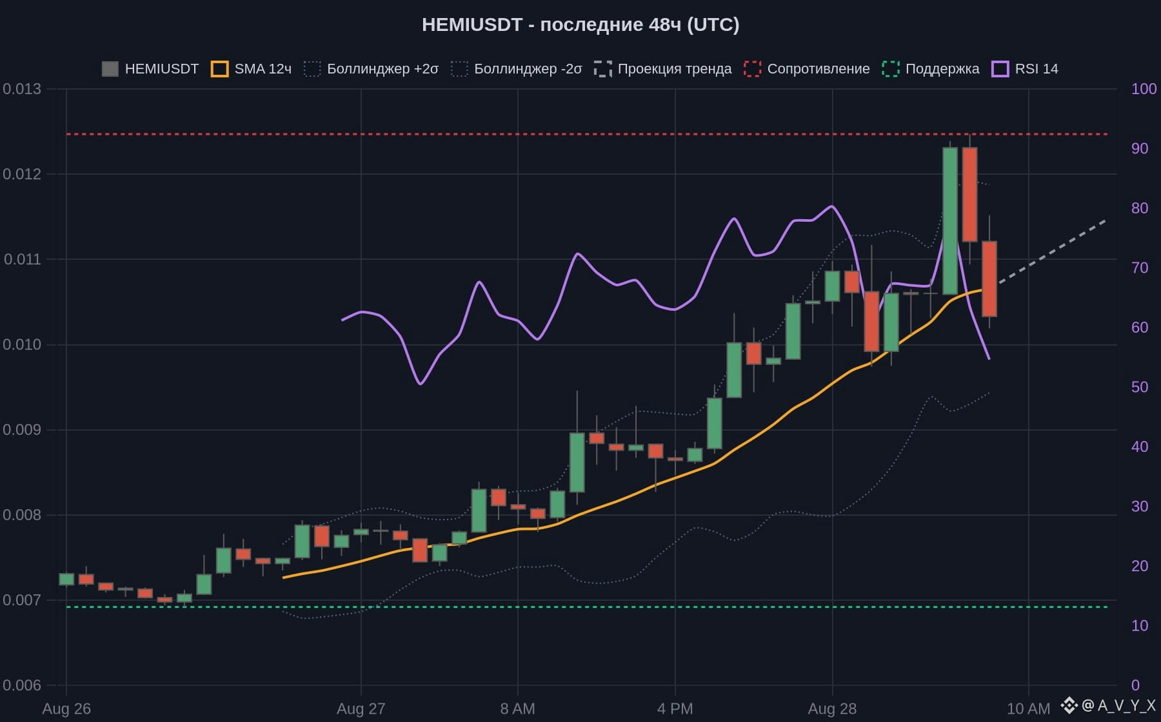Click the RSI axis label 80

coord(1140,208)
